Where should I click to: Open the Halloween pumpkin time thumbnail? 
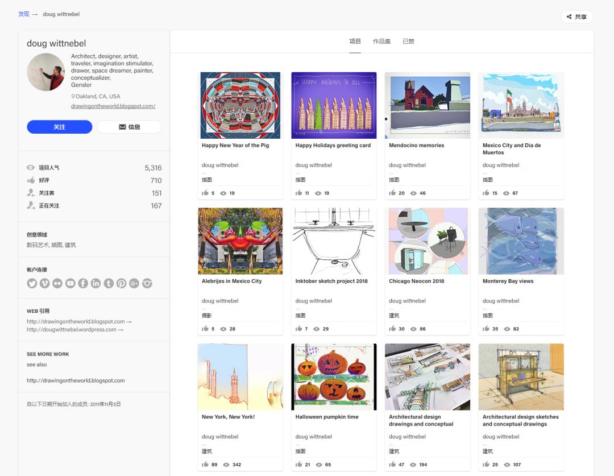(x=334, y=376)
